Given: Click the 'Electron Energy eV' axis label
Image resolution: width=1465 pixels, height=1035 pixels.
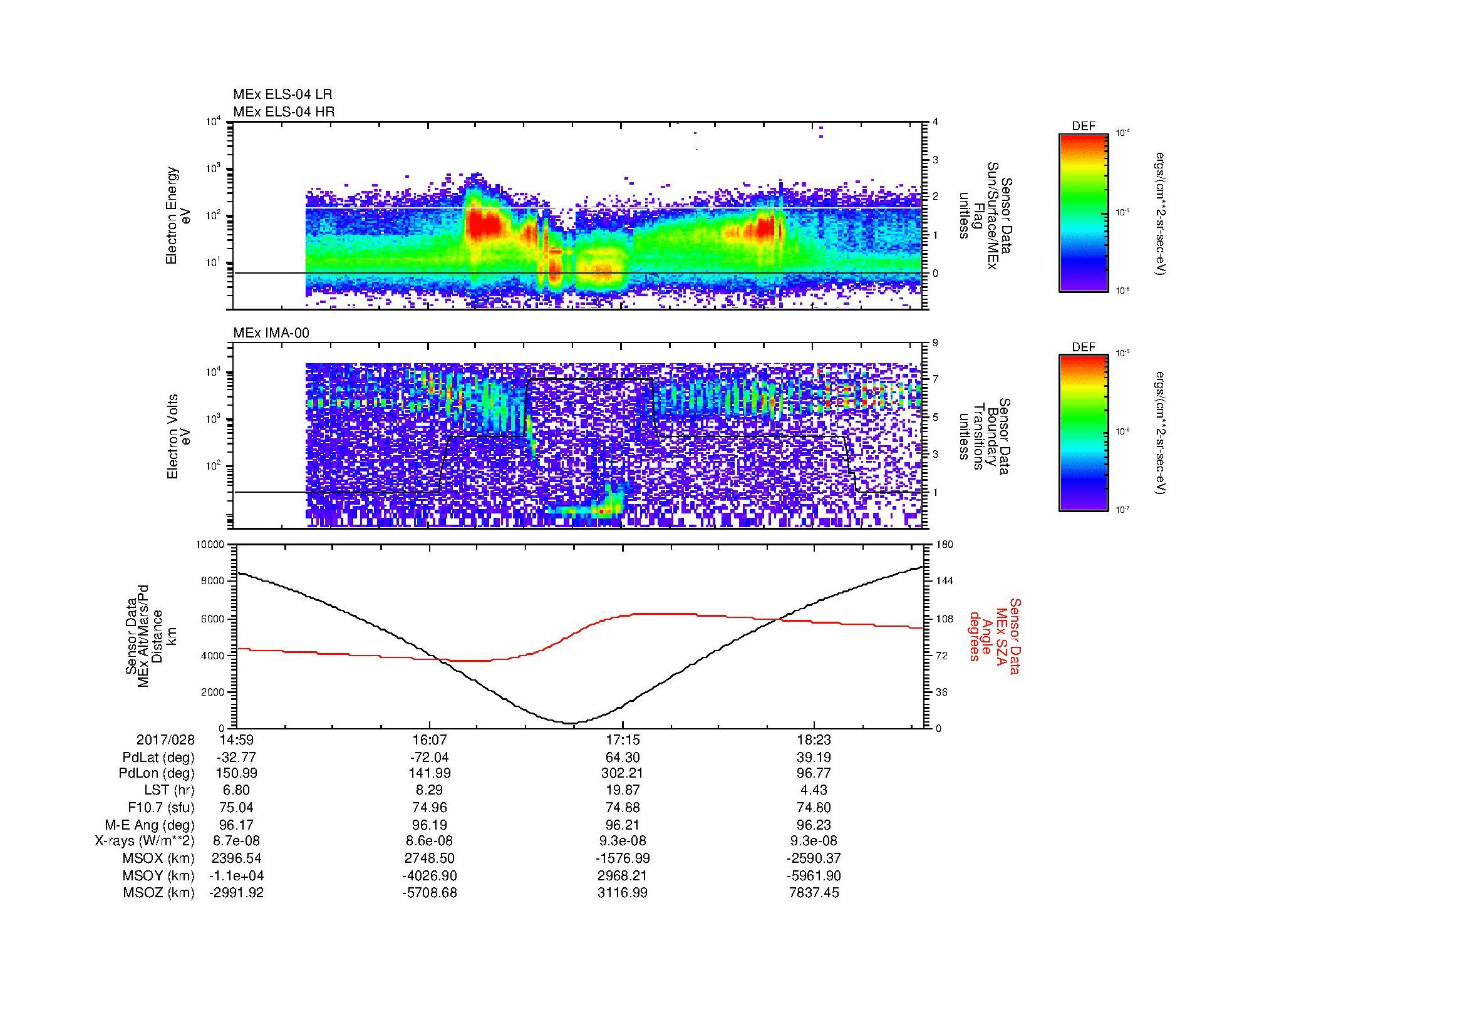Looking at the screenshot, I should (x=179, y=215).
